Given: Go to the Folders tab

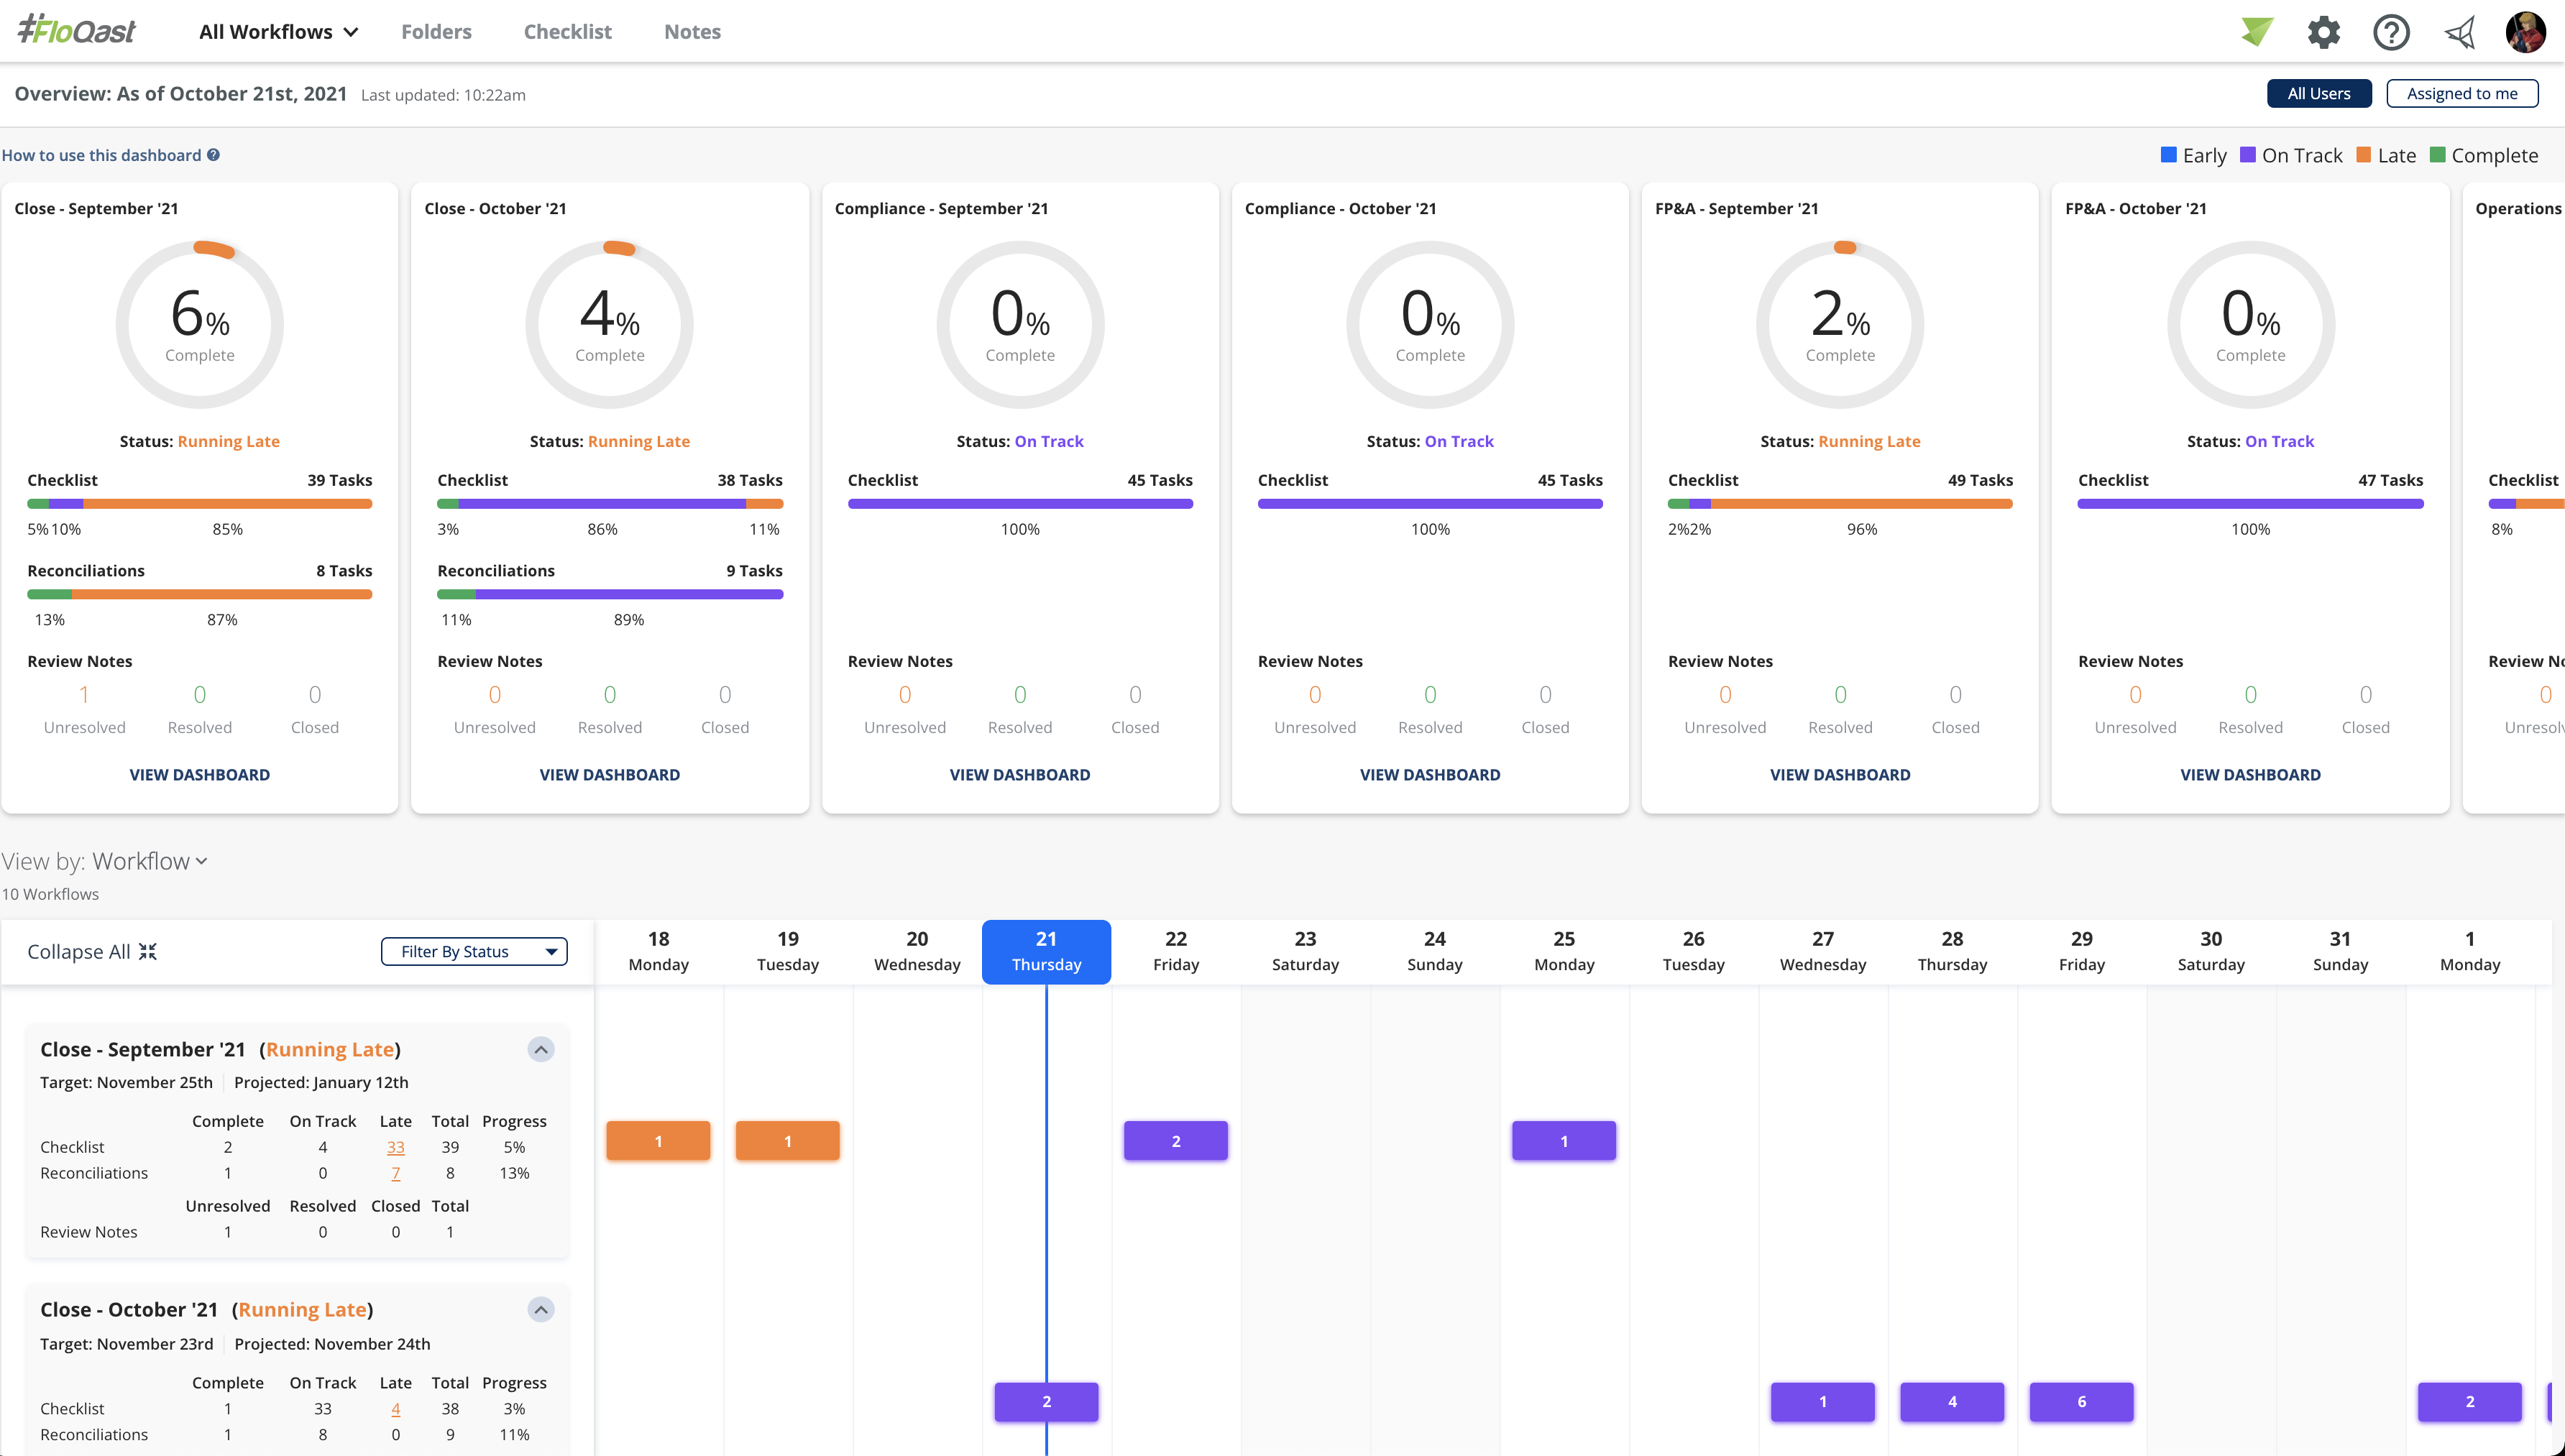Looking at the screenshot, I should tap(436, 31).
